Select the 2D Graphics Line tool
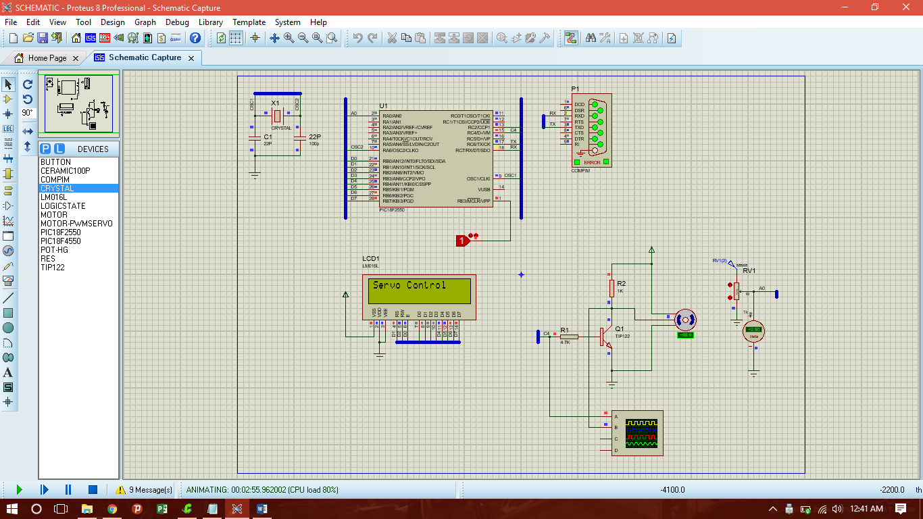 click(8, 298)
